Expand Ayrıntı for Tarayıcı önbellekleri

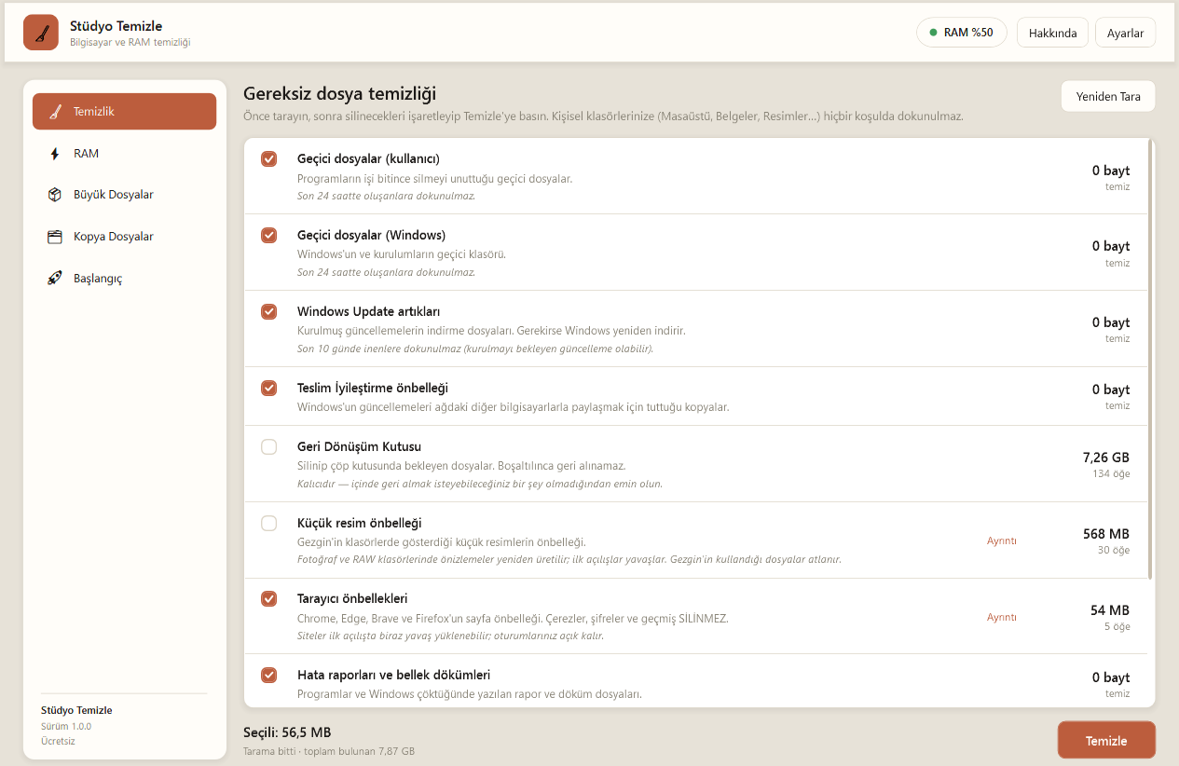(x=1002, y=617)
